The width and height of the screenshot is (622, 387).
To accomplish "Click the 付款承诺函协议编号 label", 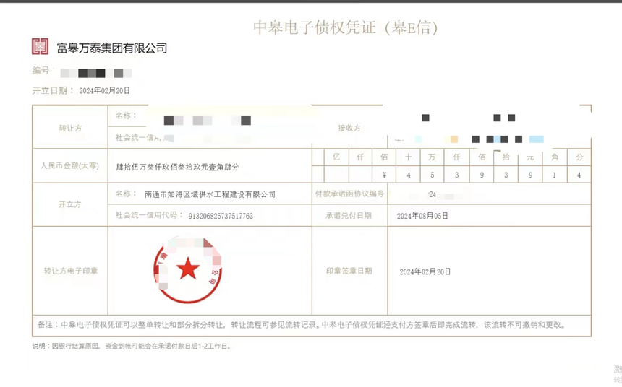I will click(349, 193).
